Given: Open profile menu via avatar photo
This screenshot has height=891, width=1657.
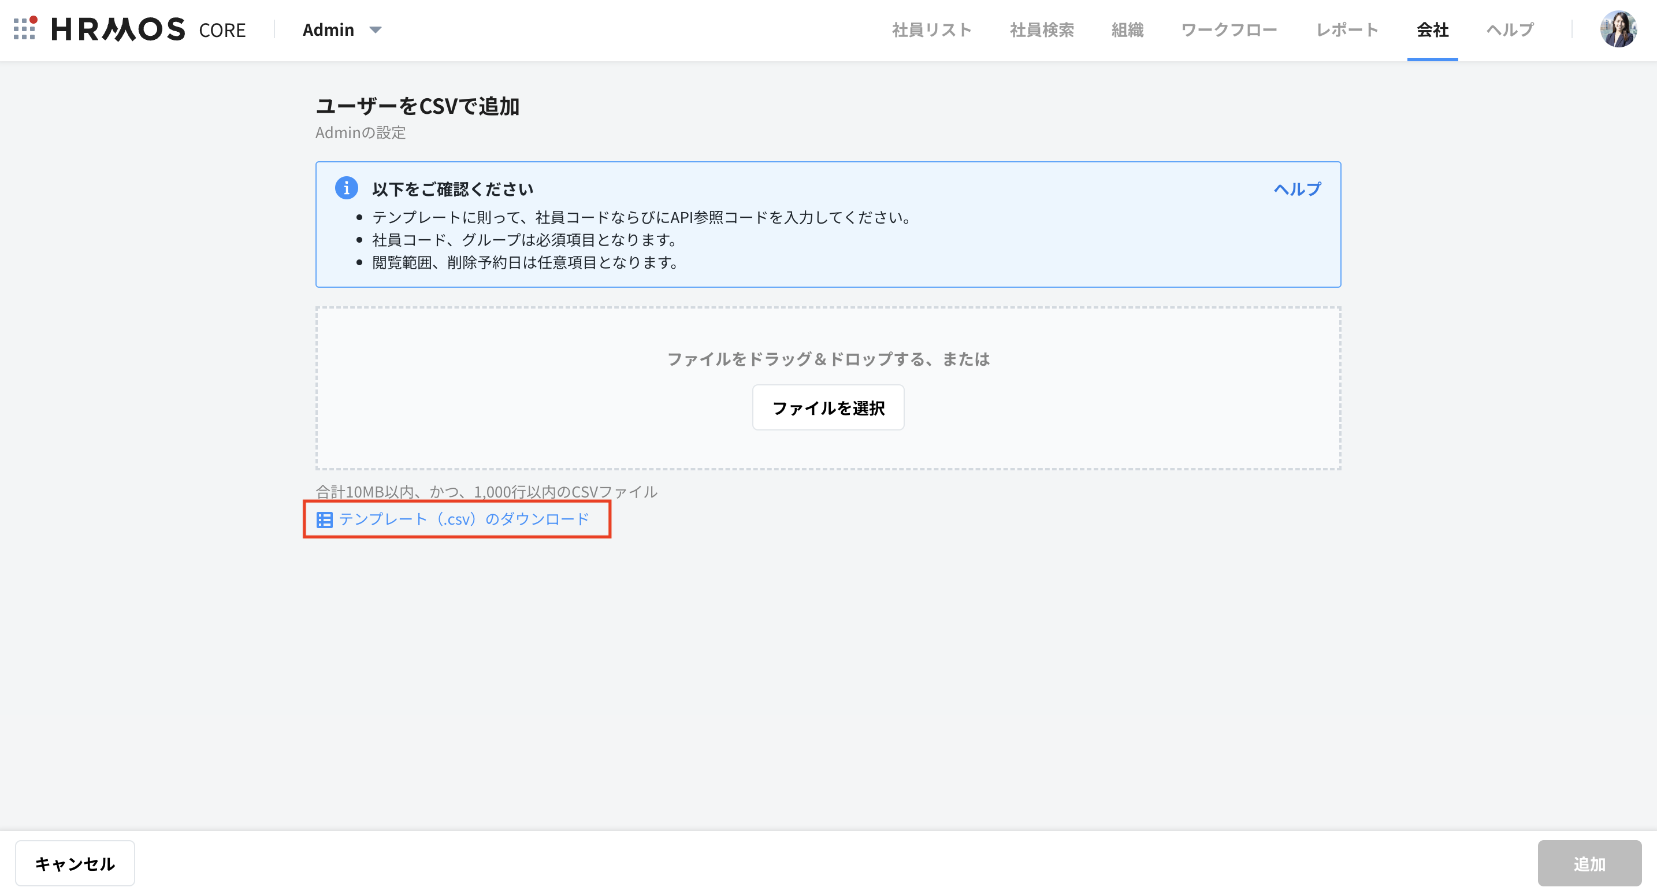Looking at the screenshot, I should (1618, 29).
